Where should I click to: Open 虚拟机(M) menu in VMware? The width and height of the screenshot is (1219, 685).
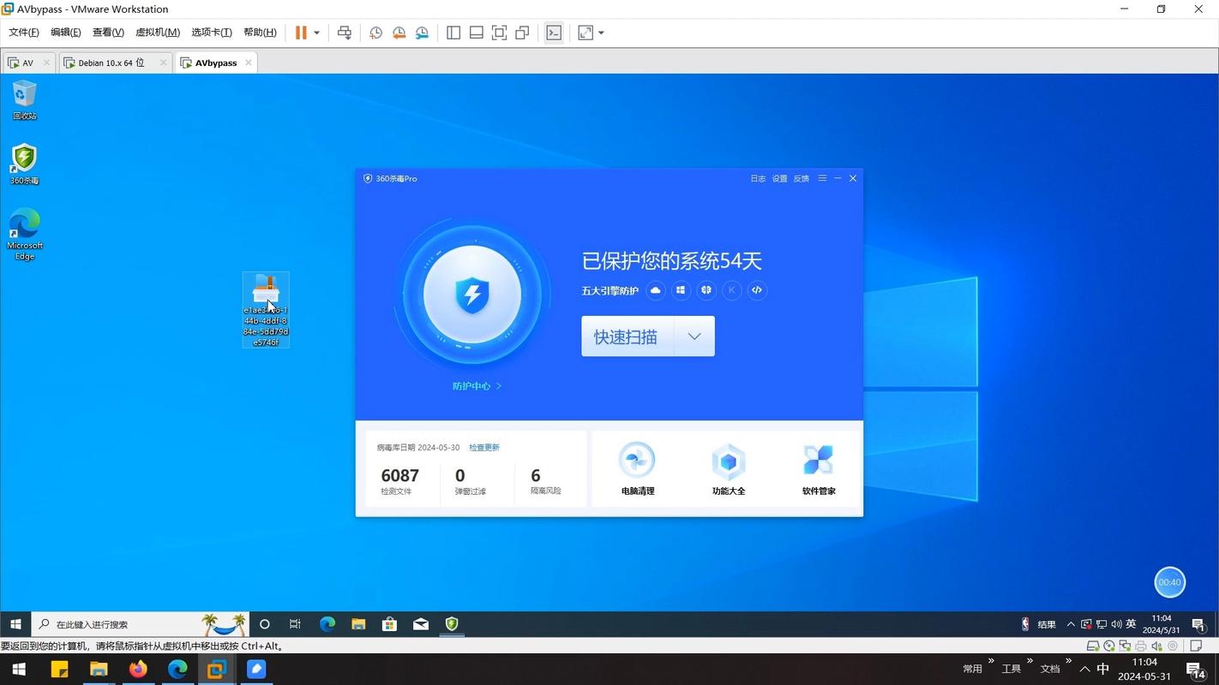tap(158, 33)
